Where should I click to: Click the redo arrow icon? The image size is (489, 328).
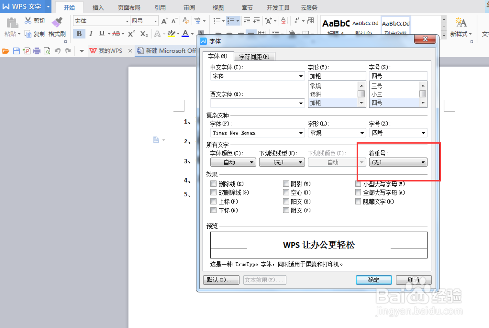tap(68, 51)
